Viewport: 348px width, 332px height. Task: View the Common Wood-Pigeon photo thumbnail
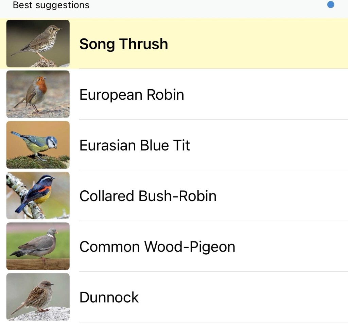pos(38,246)
